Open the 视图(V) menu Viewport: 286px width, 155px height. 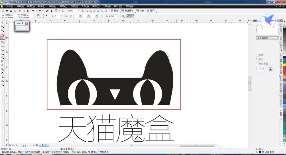(x=31, y=6)
